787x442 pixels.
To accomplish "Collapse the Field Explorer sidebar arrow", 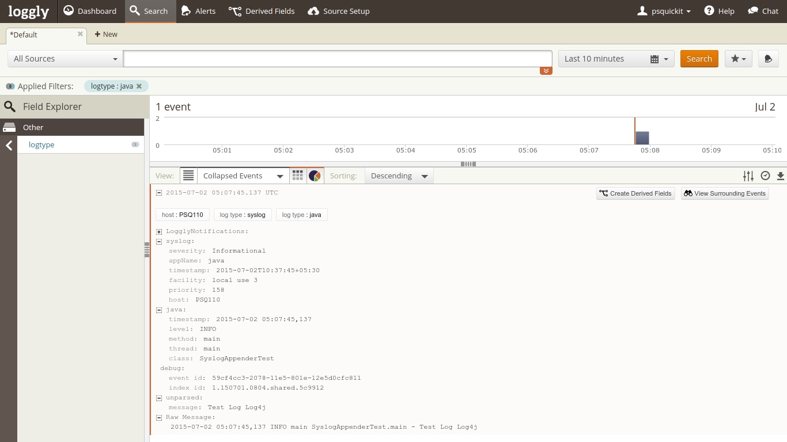I will click(9, 146).
